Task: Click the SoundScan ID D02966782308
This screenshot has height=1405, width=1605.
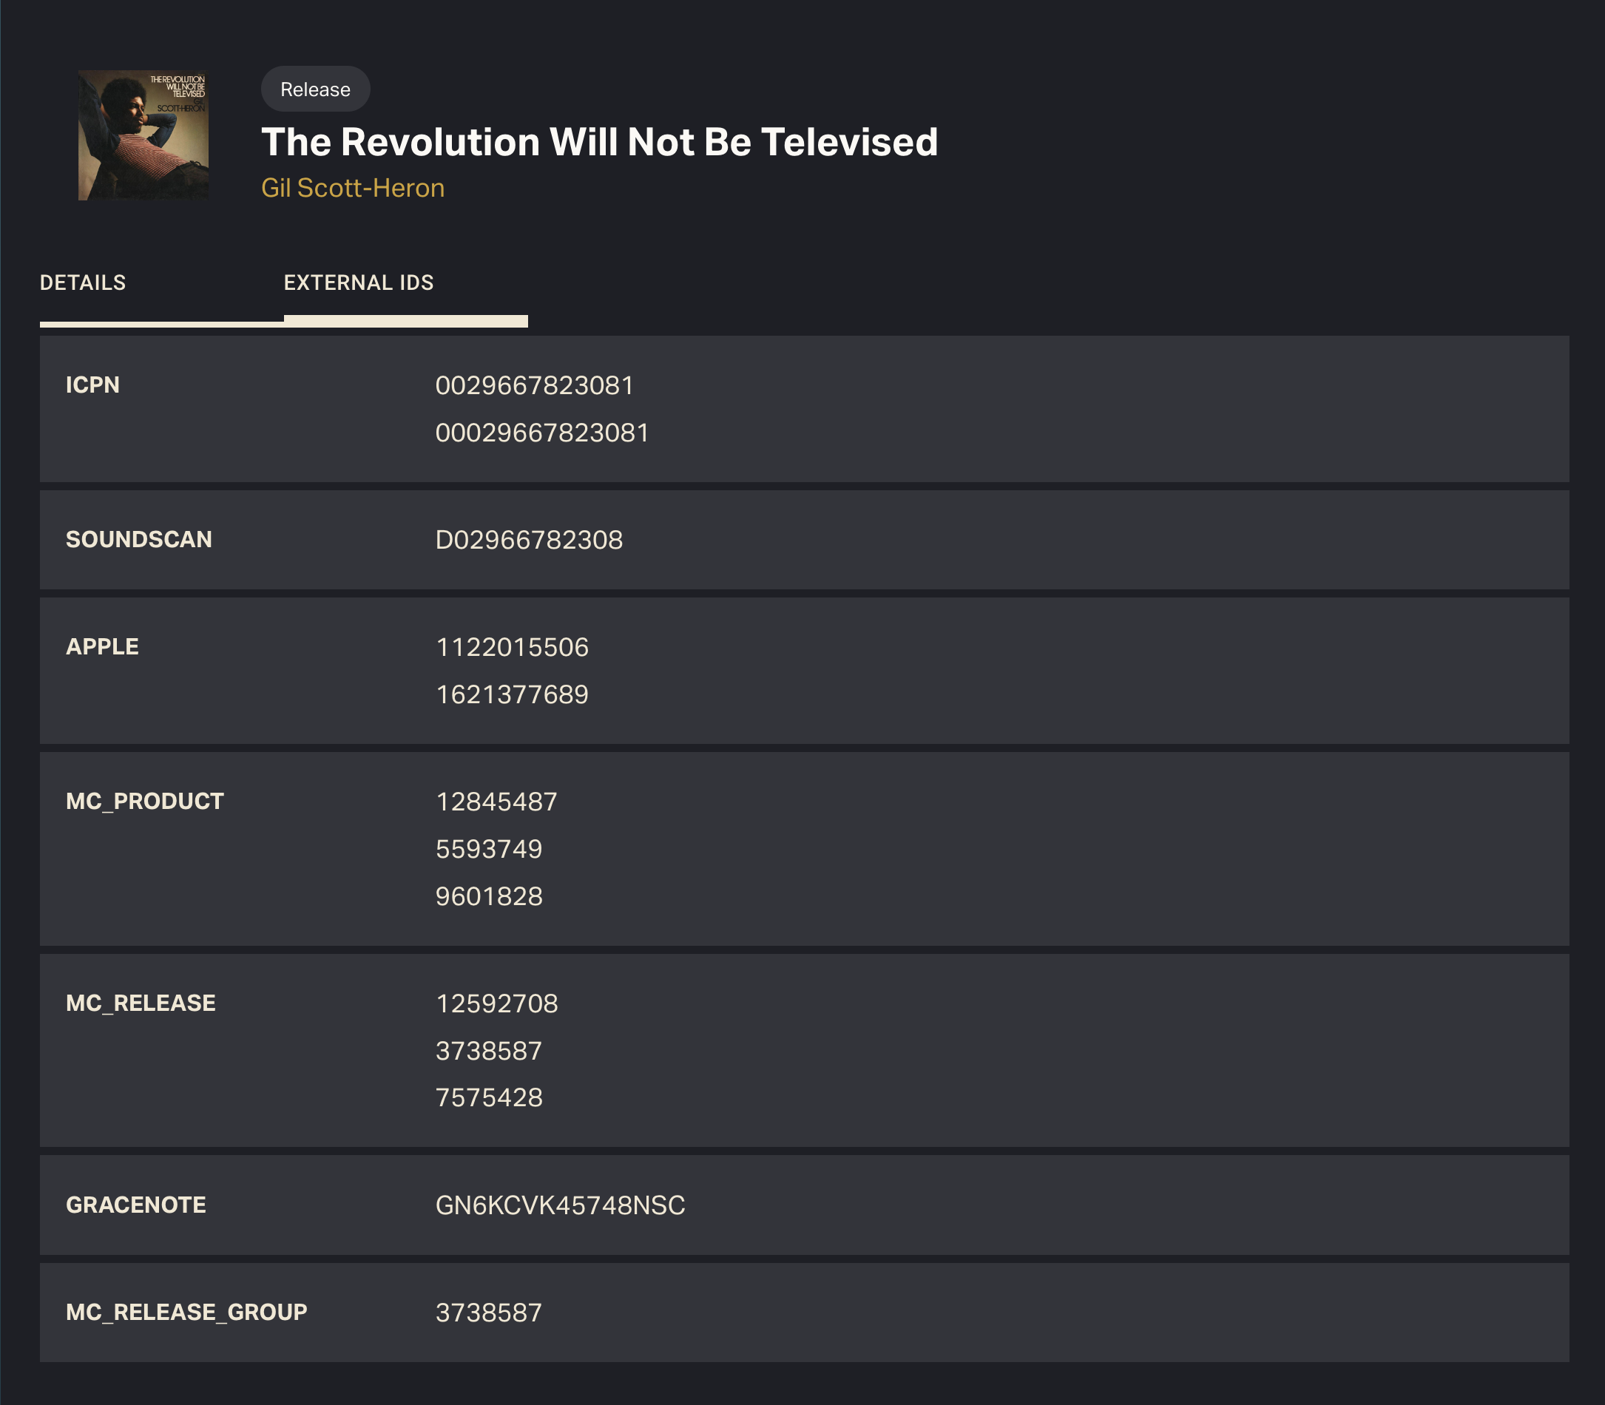Action: point(528,541)
